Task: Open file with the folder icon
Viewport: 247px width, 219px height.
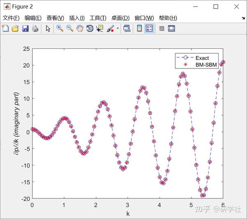Action: pyautogui.click(x=15, y=29)
